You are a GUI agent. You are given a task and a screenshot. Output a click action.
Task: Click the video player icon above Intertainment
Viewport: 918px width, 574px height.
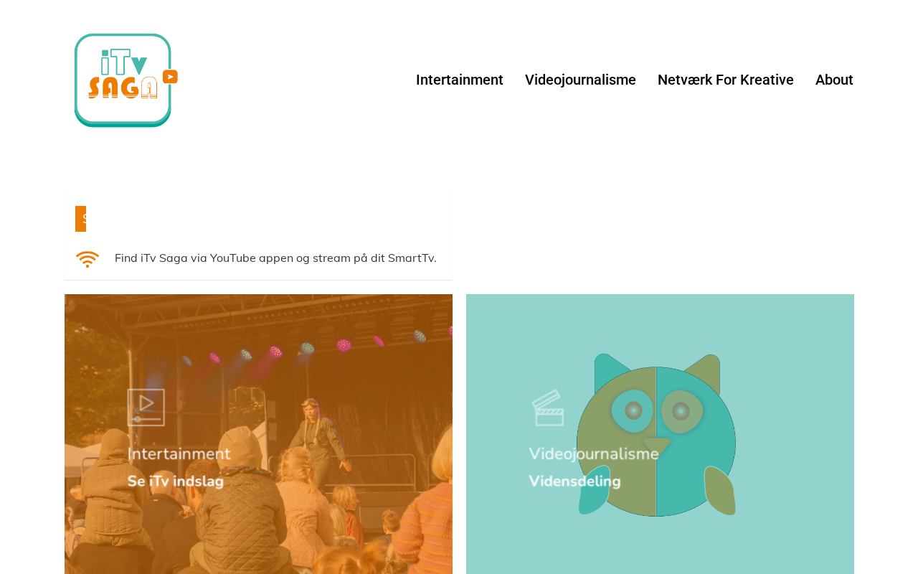pyautogui.click(x=146, y=407)
